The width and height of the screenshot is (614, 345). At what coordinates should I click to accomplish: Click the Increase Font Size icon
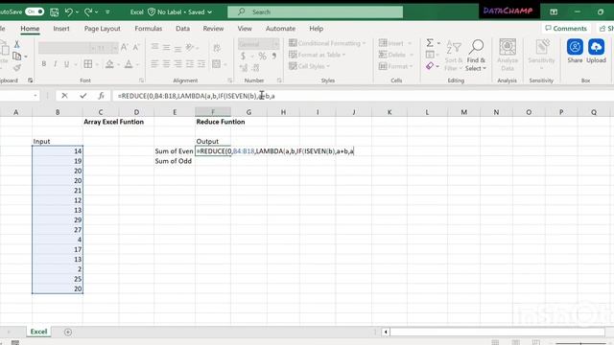pyautogui.click(x=124, y=47)
